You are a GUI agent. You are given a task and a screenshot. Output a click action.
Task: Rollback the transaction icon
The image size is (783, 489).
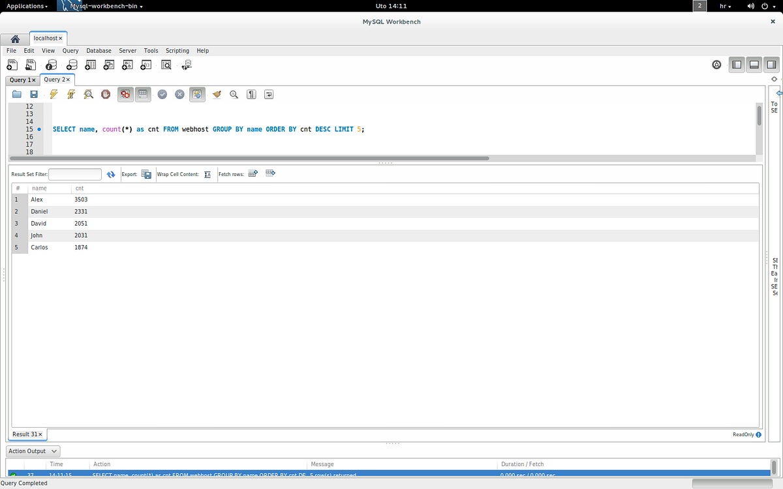tap(180, 95)
